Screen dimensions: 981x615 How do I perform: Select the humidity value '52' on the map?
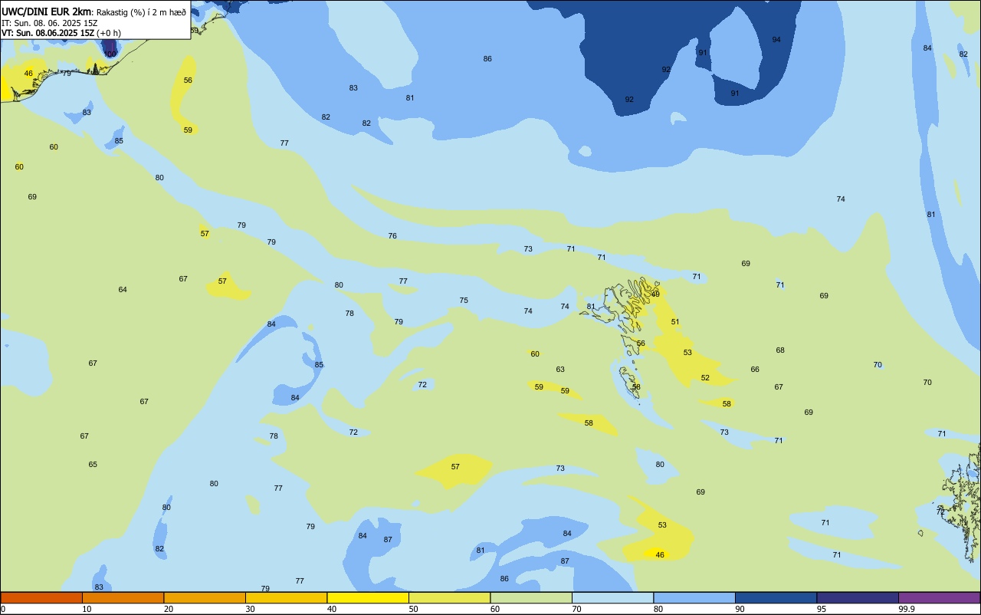[705, 378]
